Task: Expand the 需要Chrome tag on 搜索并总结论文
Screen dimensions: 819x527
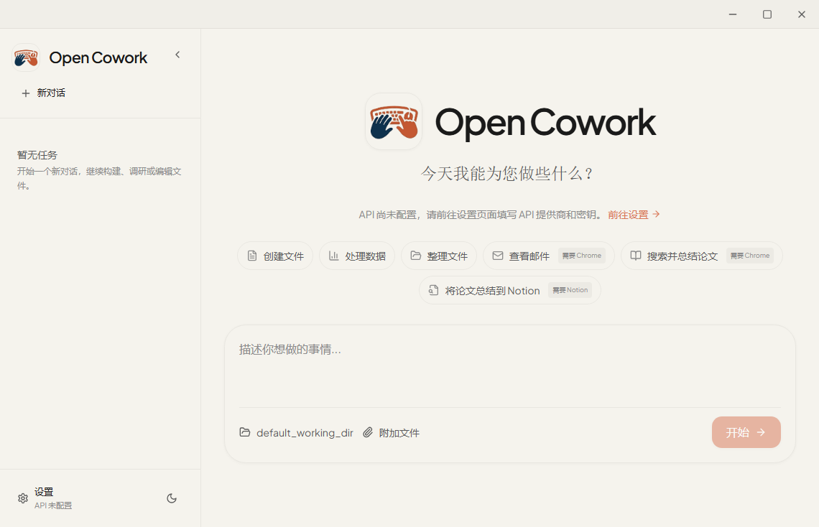Action: click(x=749, y=255)
